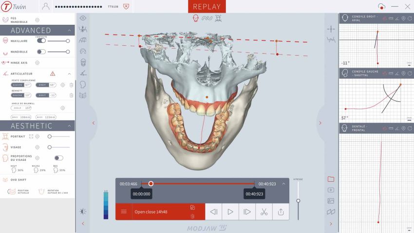Click the Vitesse speed slider handle
414x233 pixels.
click(298, 200)
